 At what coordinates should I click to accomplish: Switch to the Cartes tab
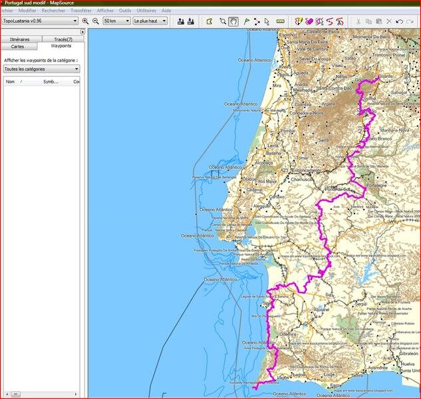[18, 47]
